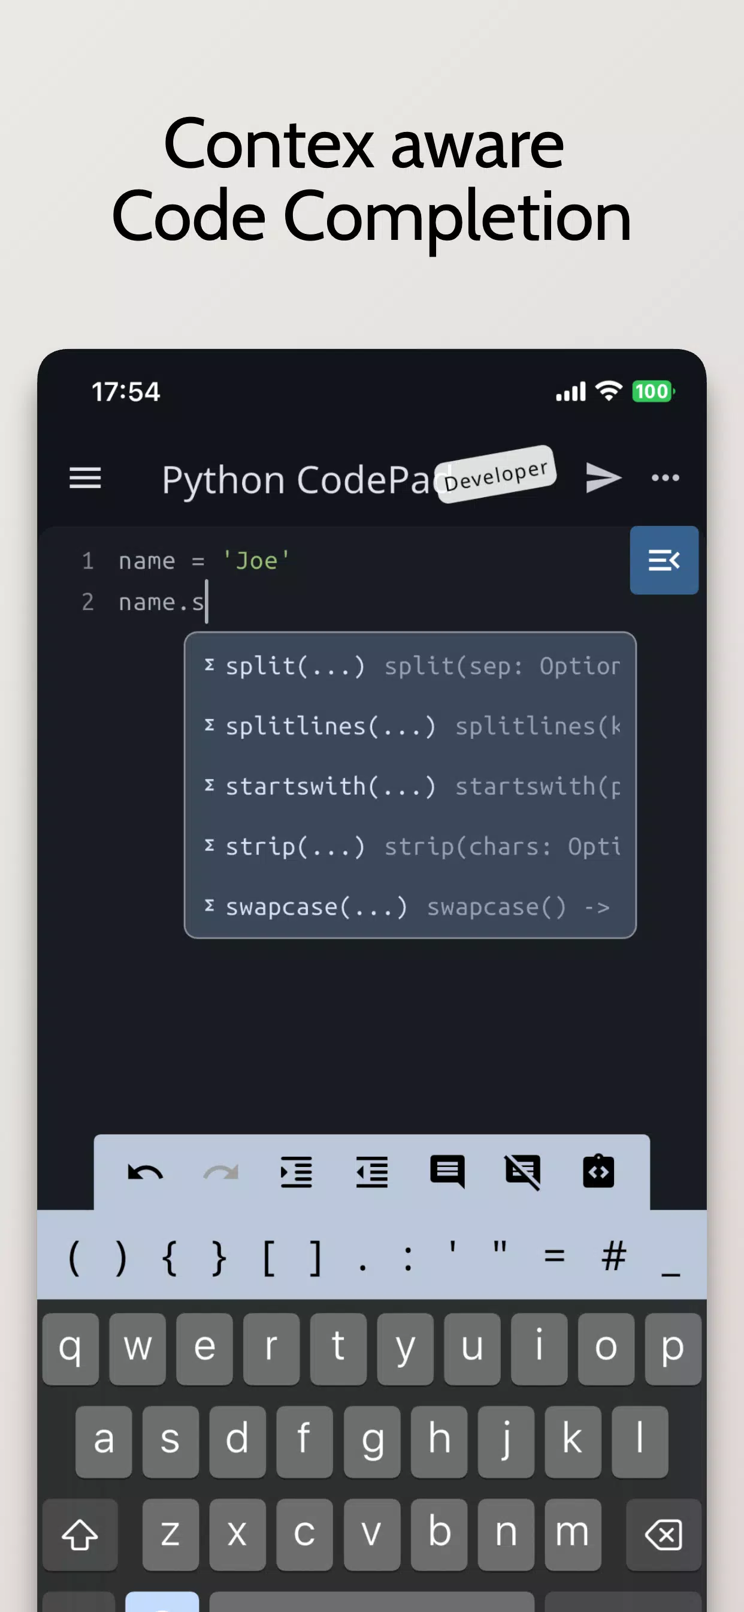Pick strip(...) from completion list
Viewport: 744px width, 1612px height.
point(410,846)
